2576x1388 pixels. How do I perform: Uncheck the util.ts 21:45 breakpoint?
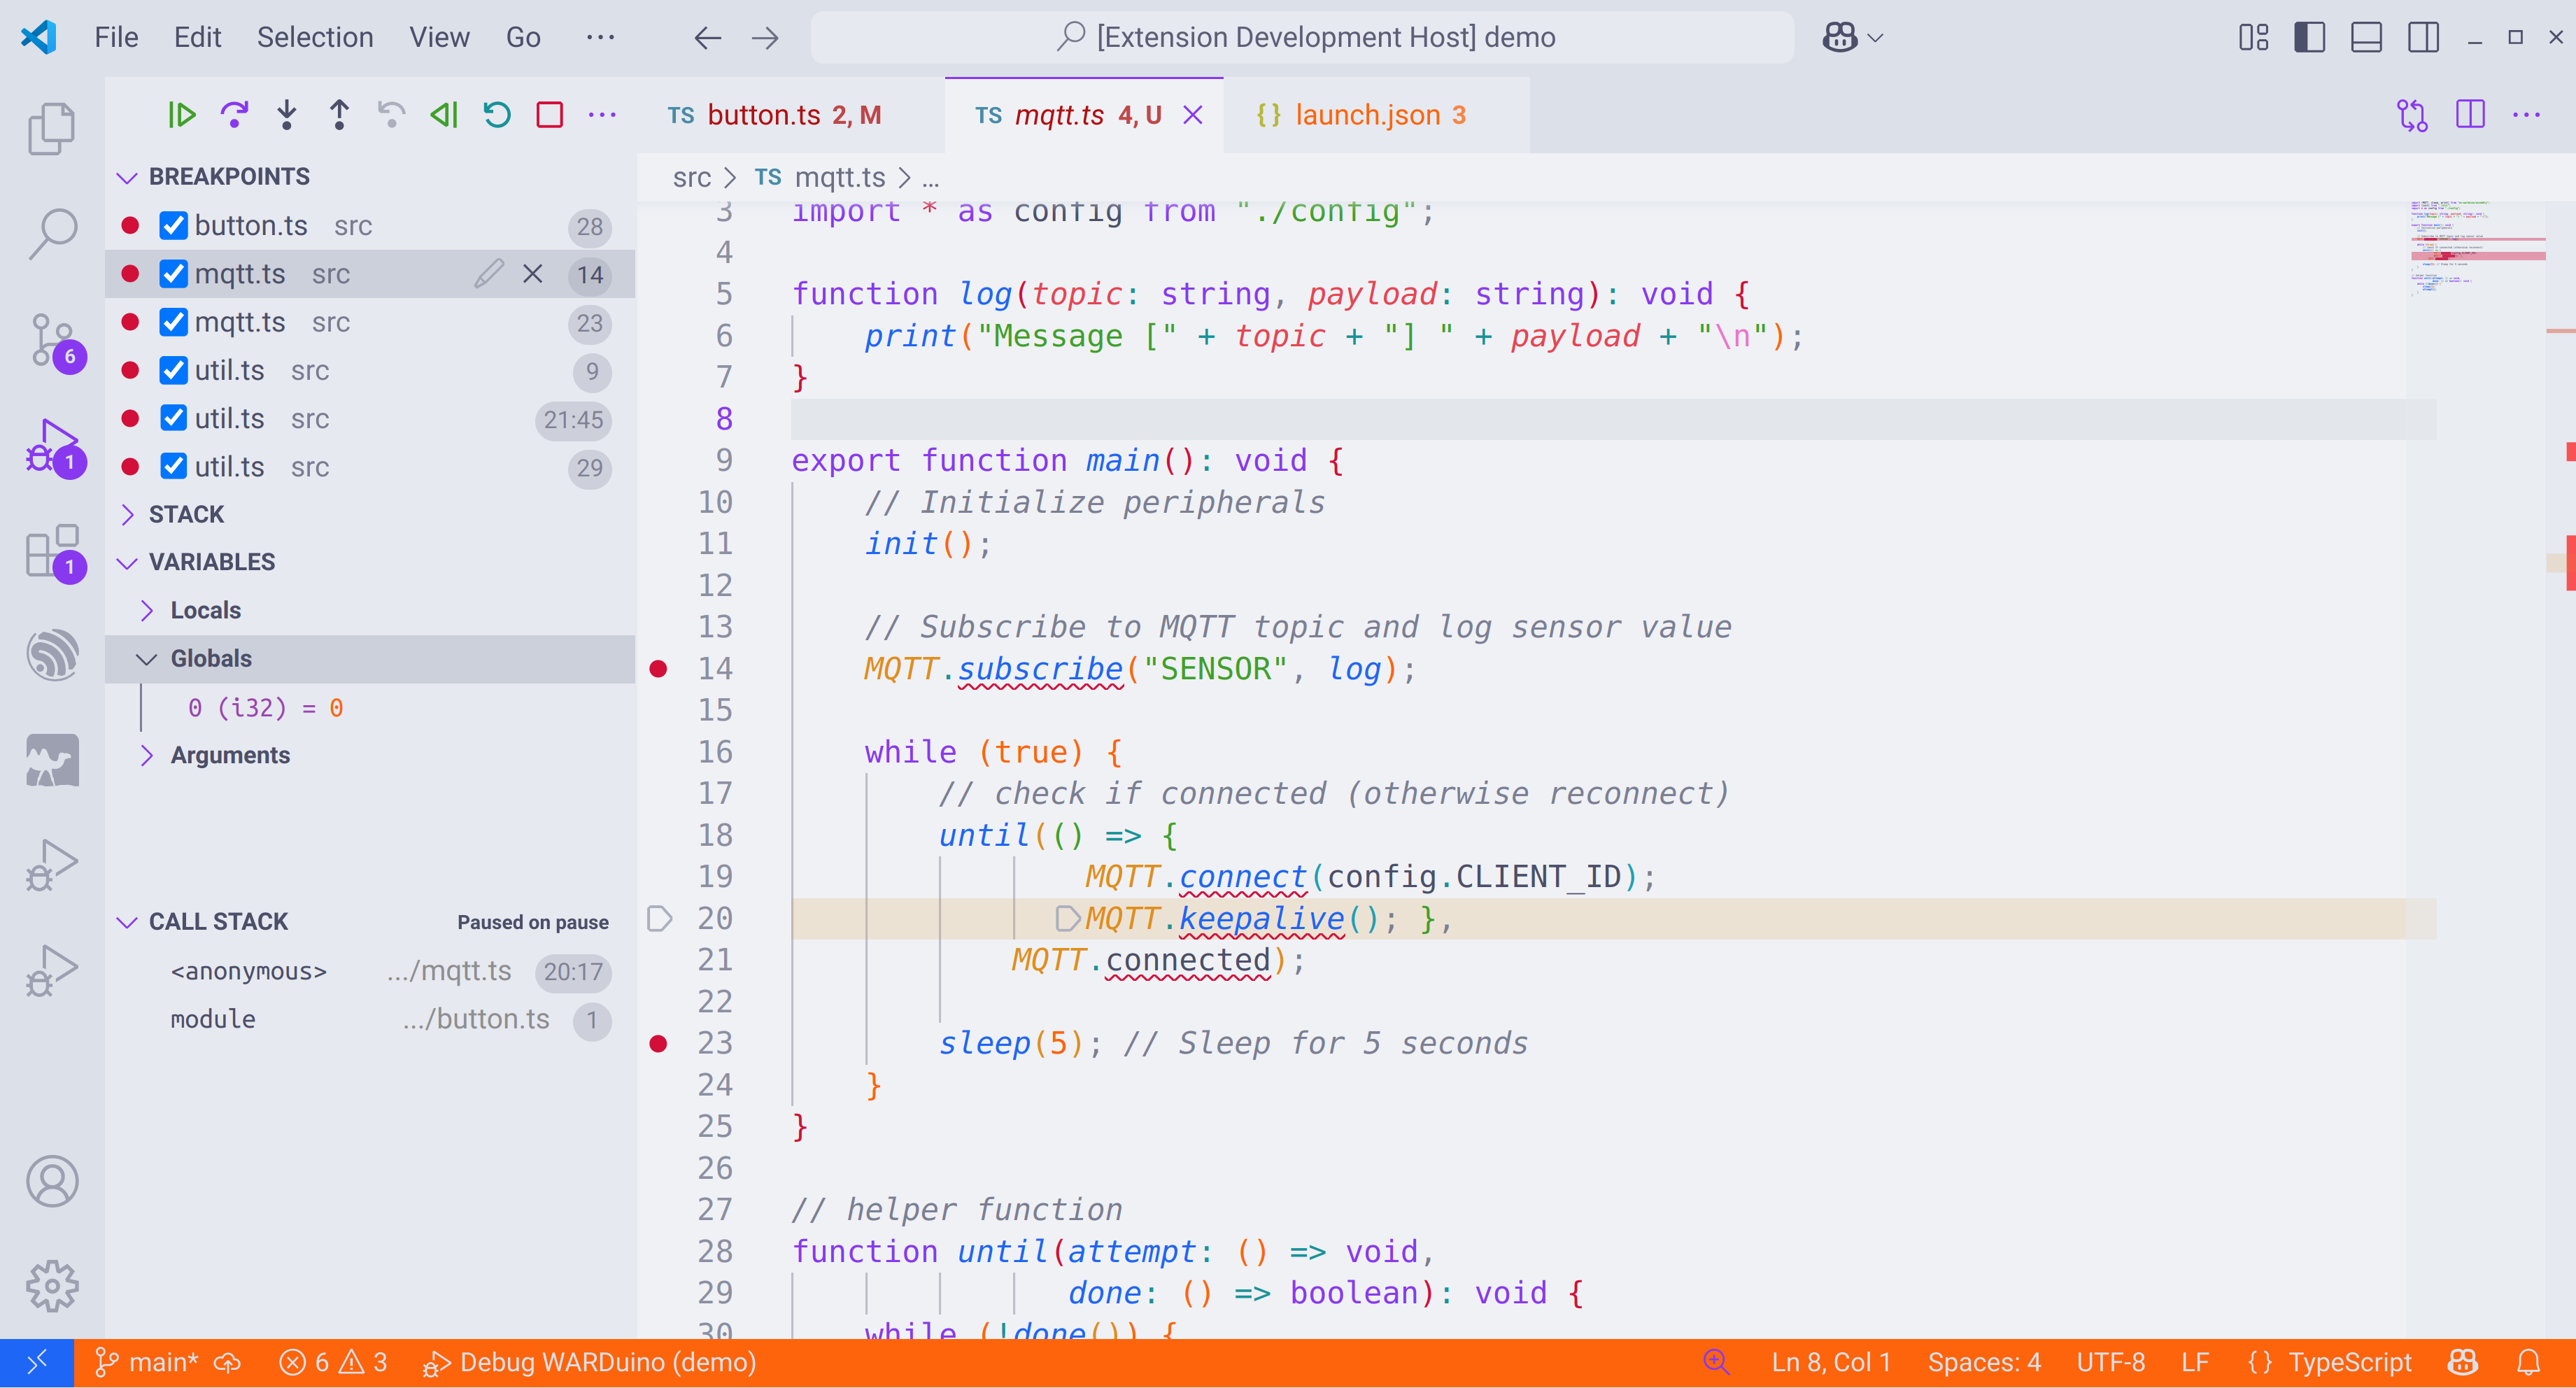(174, 418)
